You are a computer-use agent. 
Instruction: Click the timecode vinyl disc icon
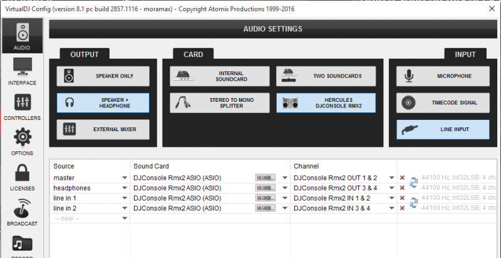click(409, 102)
